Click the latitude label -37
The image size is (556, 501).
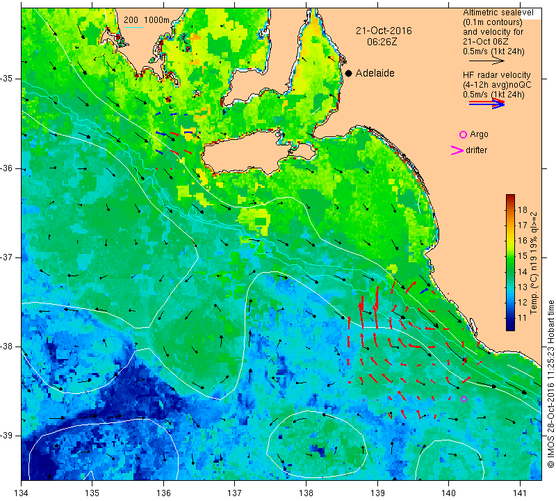click(x=7, y=257)
